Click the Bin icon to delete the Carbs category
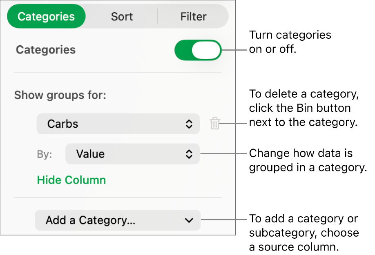The height and width of the screenshot is (255, 375). pyautogui.click(x=214, y=124)
